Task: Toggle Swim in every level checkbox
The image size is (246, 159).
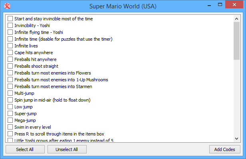Action: [10, 127]
